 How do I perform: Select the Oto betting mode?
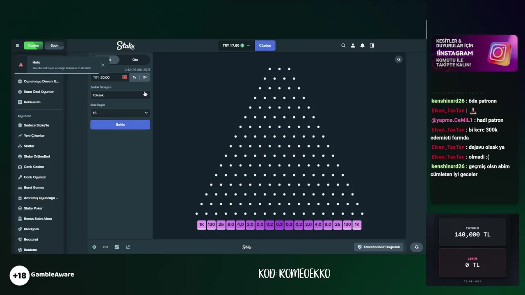click(135, 60)
